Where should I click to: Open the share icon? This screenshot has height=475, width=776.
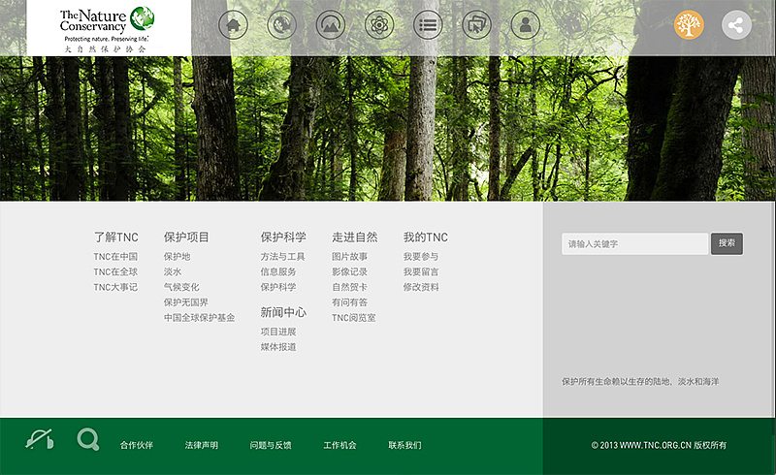736,25
